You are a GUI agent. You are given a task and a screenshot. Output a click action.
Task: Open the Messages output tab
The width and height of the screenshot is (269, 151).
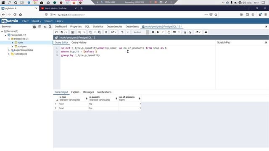(x=88, y=92)
